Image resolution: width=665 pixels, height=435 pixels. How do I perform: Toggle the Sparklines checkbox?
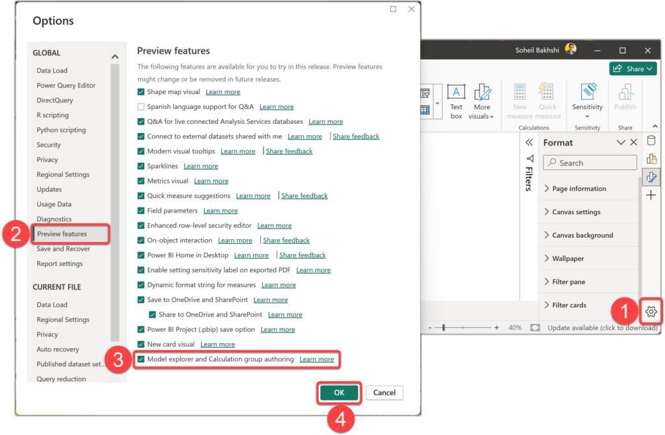[x=141, y=166]
